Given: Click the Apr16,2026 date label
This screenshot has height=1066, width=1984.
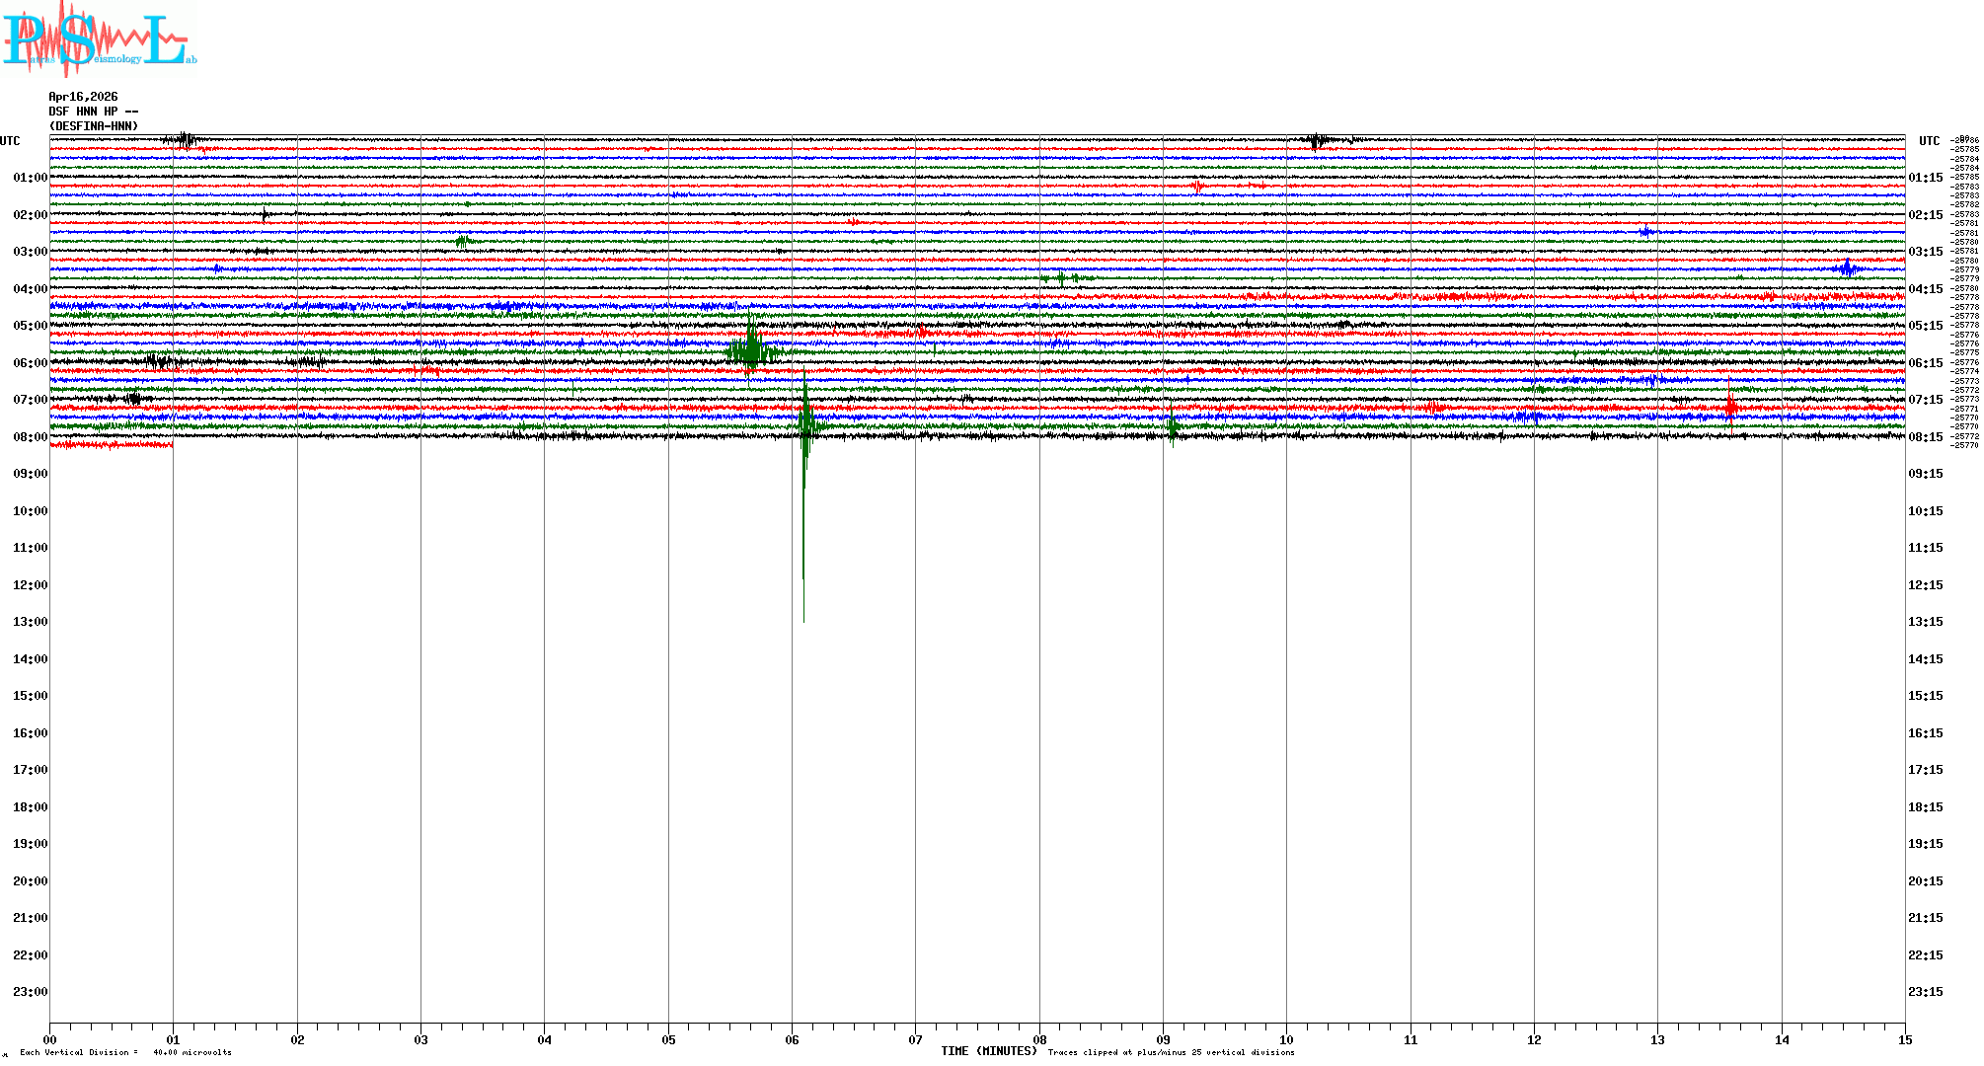Looking at the screenshot, I should point(83,97).
